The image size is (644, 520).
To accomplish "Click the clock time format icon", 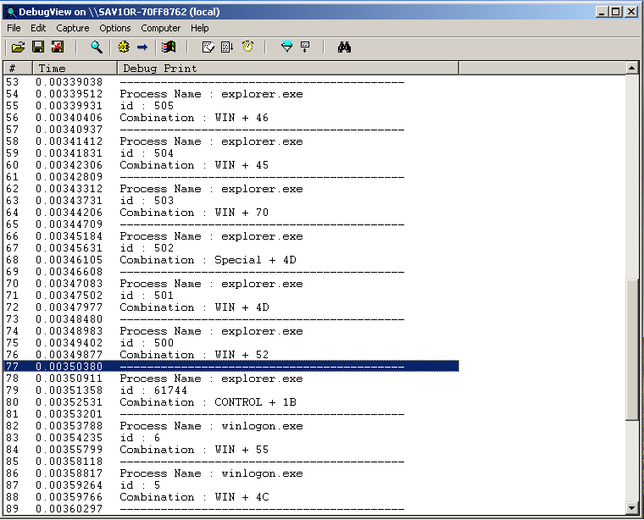I will tap(247, 47).
